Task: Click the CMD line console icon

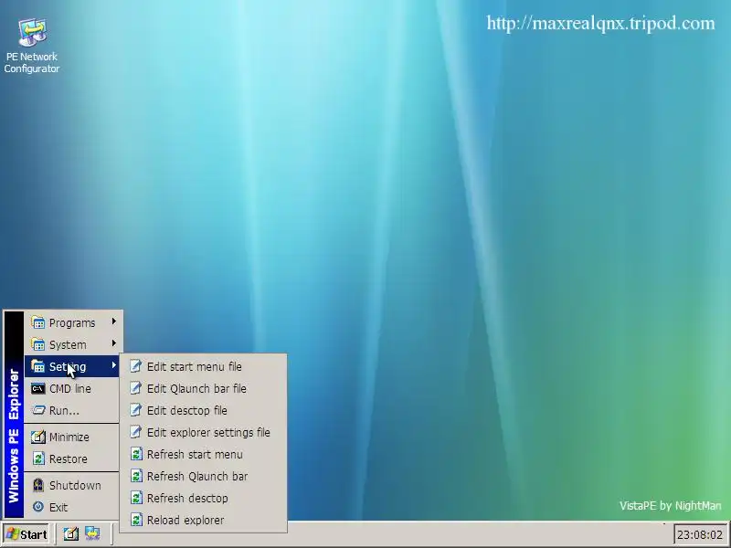Action: [37, 388]
